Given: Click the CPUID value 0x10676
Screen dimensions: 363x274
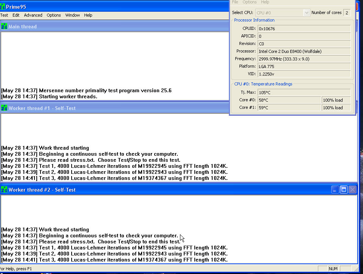Looking at the screenshot, I should [x=304, y=29].
